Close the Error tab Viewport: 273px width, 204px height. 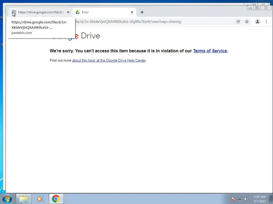coord(132,12)
